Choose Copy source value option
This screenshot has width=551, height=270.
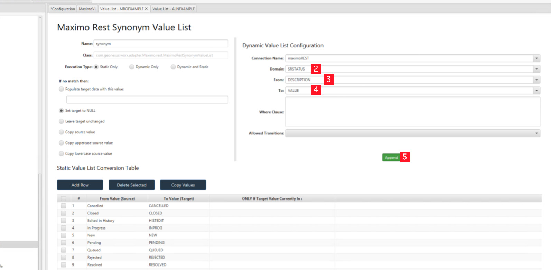tap(61, 132)
